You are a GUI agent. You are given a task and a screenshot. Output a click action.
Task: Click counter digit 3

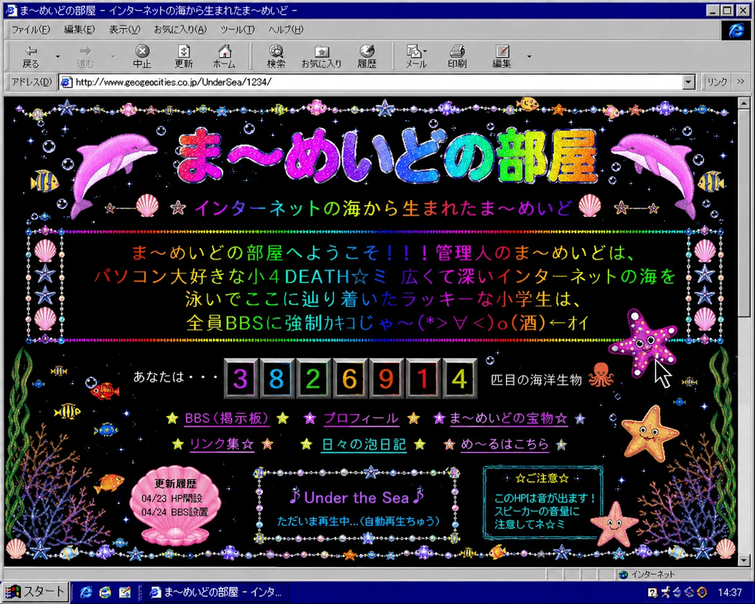point(240,379)
